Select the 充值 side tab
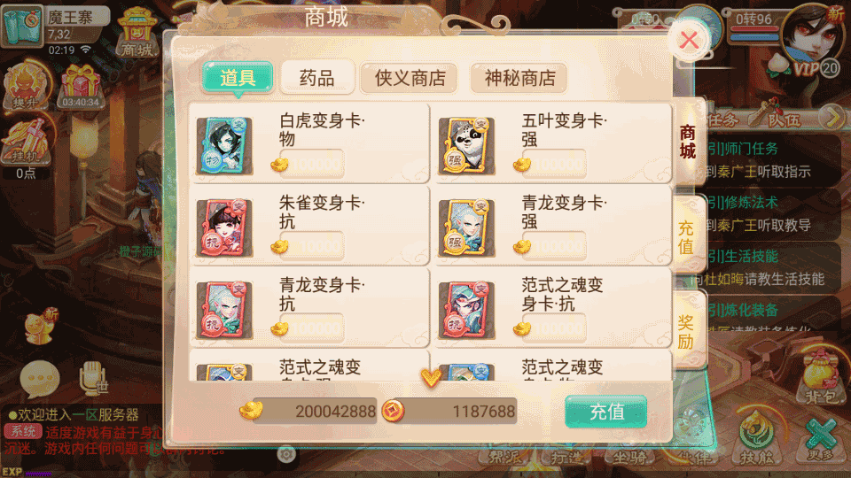 tap(687, 237)
